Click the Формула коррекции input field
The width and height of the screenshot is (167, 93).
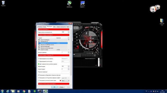[x=65, y=72]
